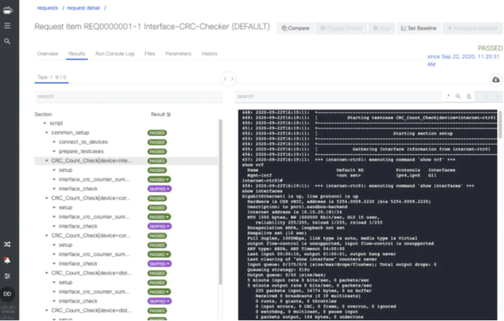The image size is (504, 321).
Task: Click the PASSED badge of connect_to_devices
Action: (x=157, y=142)
